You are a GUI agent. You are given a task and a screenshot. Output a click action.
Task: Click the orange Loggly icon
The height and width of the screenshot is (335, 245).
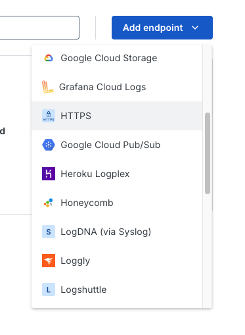[x=49, y=261]
